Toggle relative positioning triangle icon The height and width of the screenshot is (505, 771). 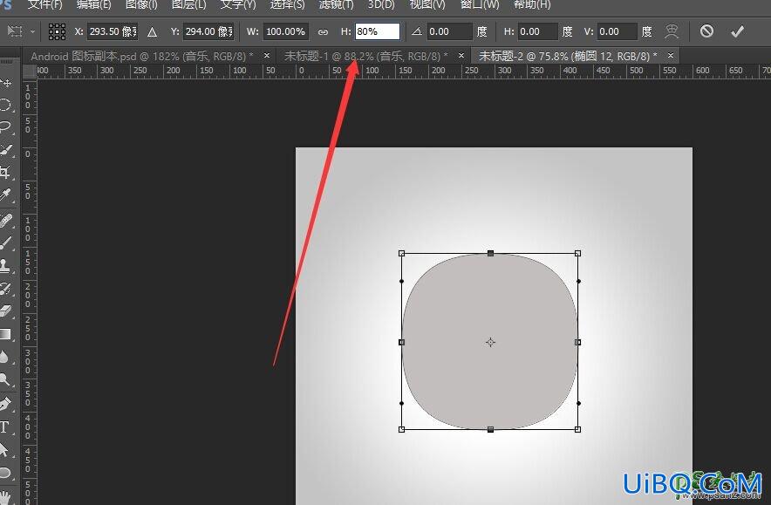(x=152, y=32)
